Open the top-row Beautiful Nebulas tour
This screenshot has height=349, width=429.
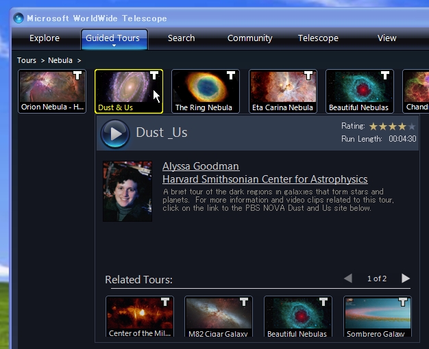click(360, 91)
